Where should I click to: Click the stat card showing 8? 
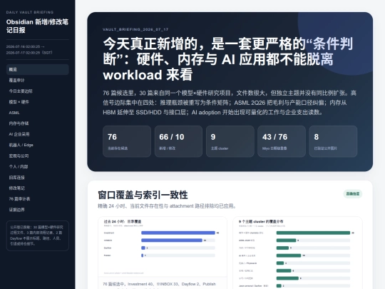333,141
